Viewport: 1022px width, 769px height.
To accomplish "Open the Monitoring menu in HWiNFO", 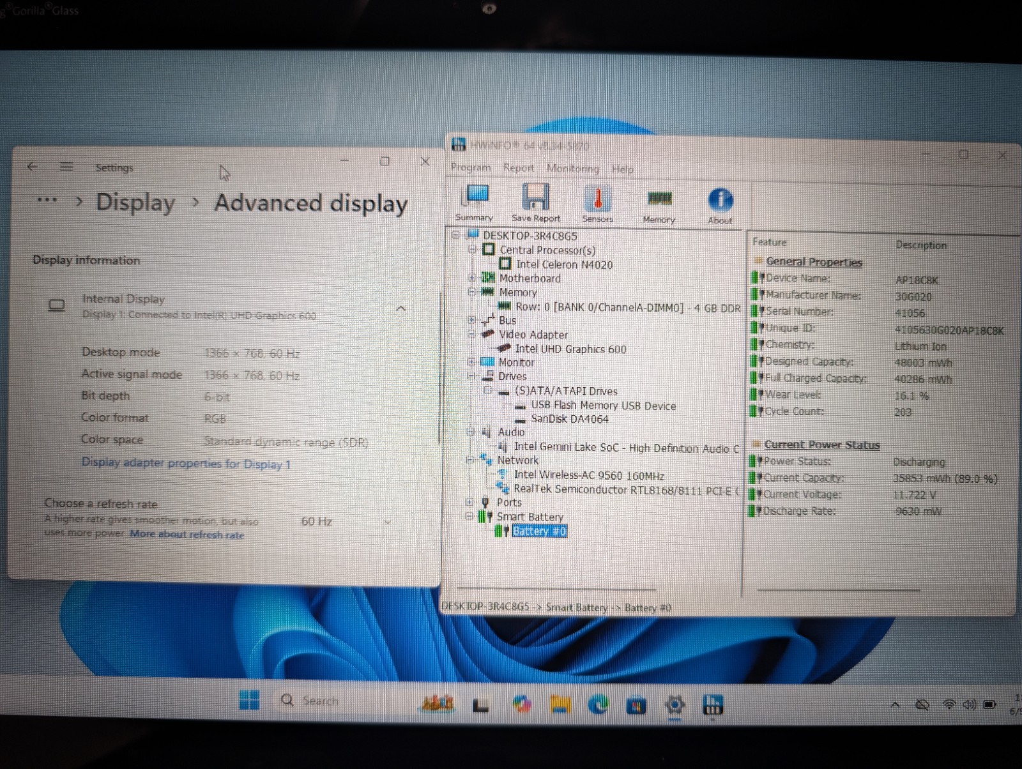I will click(573, 169).
